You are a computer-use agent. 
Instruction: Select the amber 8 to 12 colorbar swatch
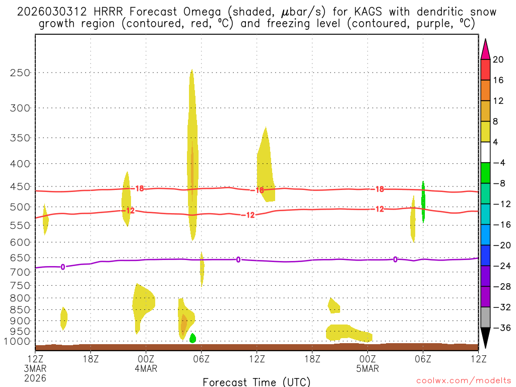[x=485, y=111]
